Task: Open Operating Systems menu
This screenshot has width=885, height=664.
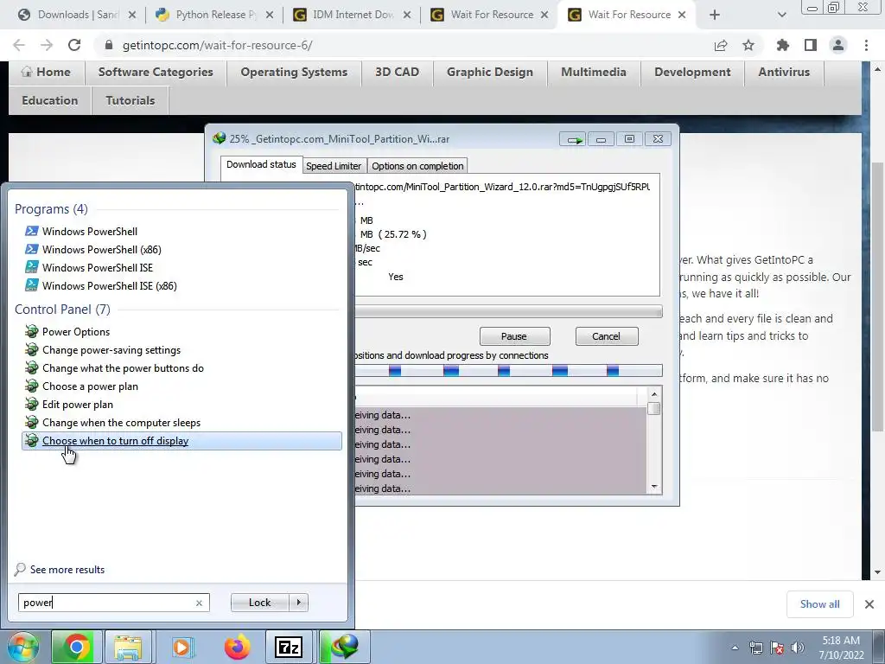Action: [294, 73]
